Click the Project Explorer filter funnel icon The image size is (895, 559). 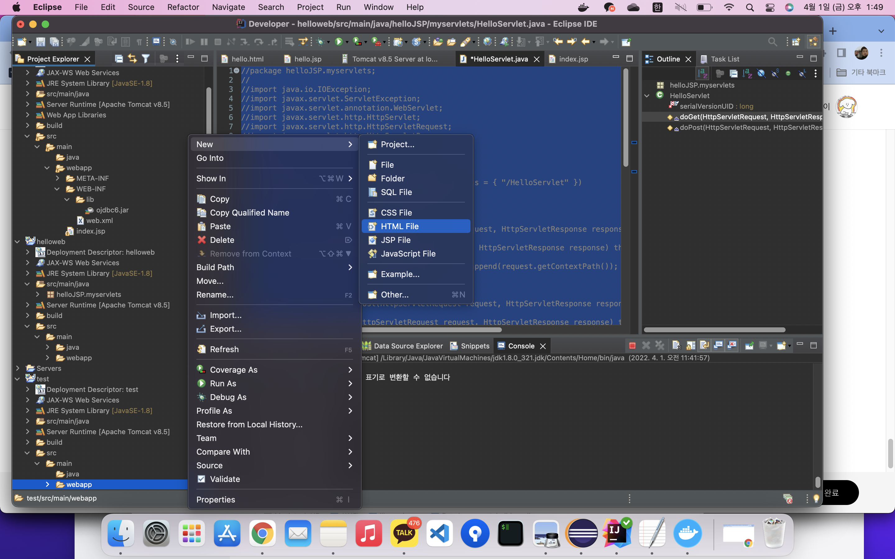tap(146, 58)
